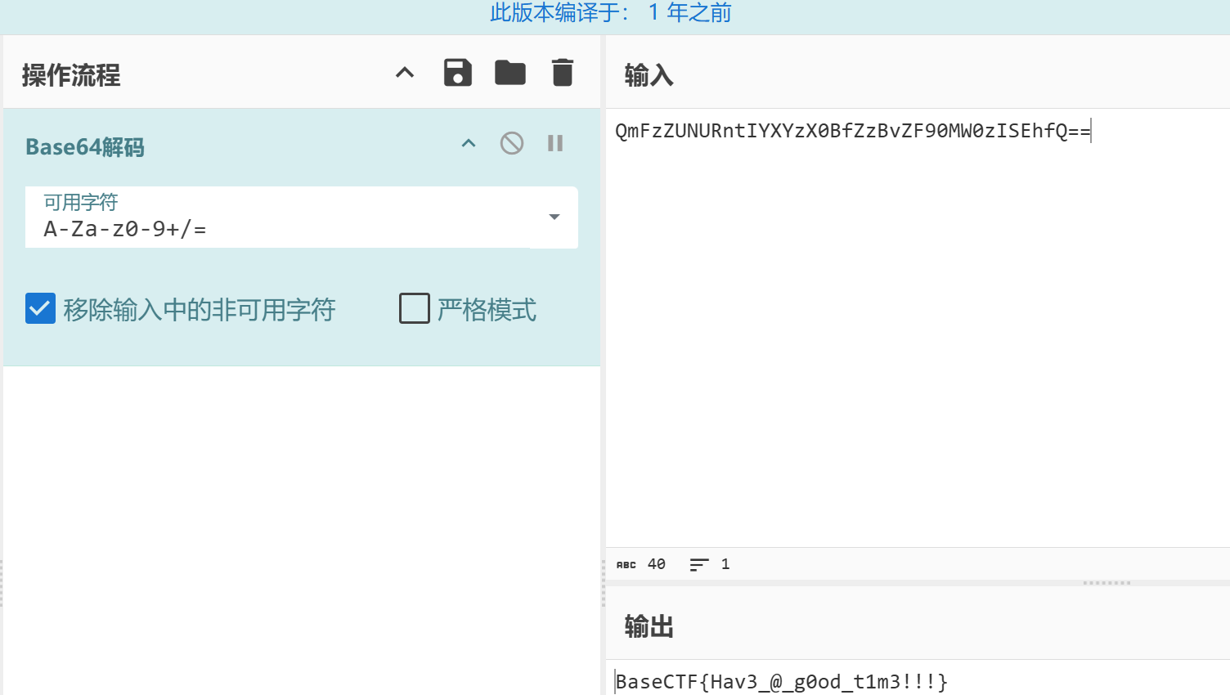Click the 操作流程 heading
The image size is (1230, 695).
coord(71,75)
